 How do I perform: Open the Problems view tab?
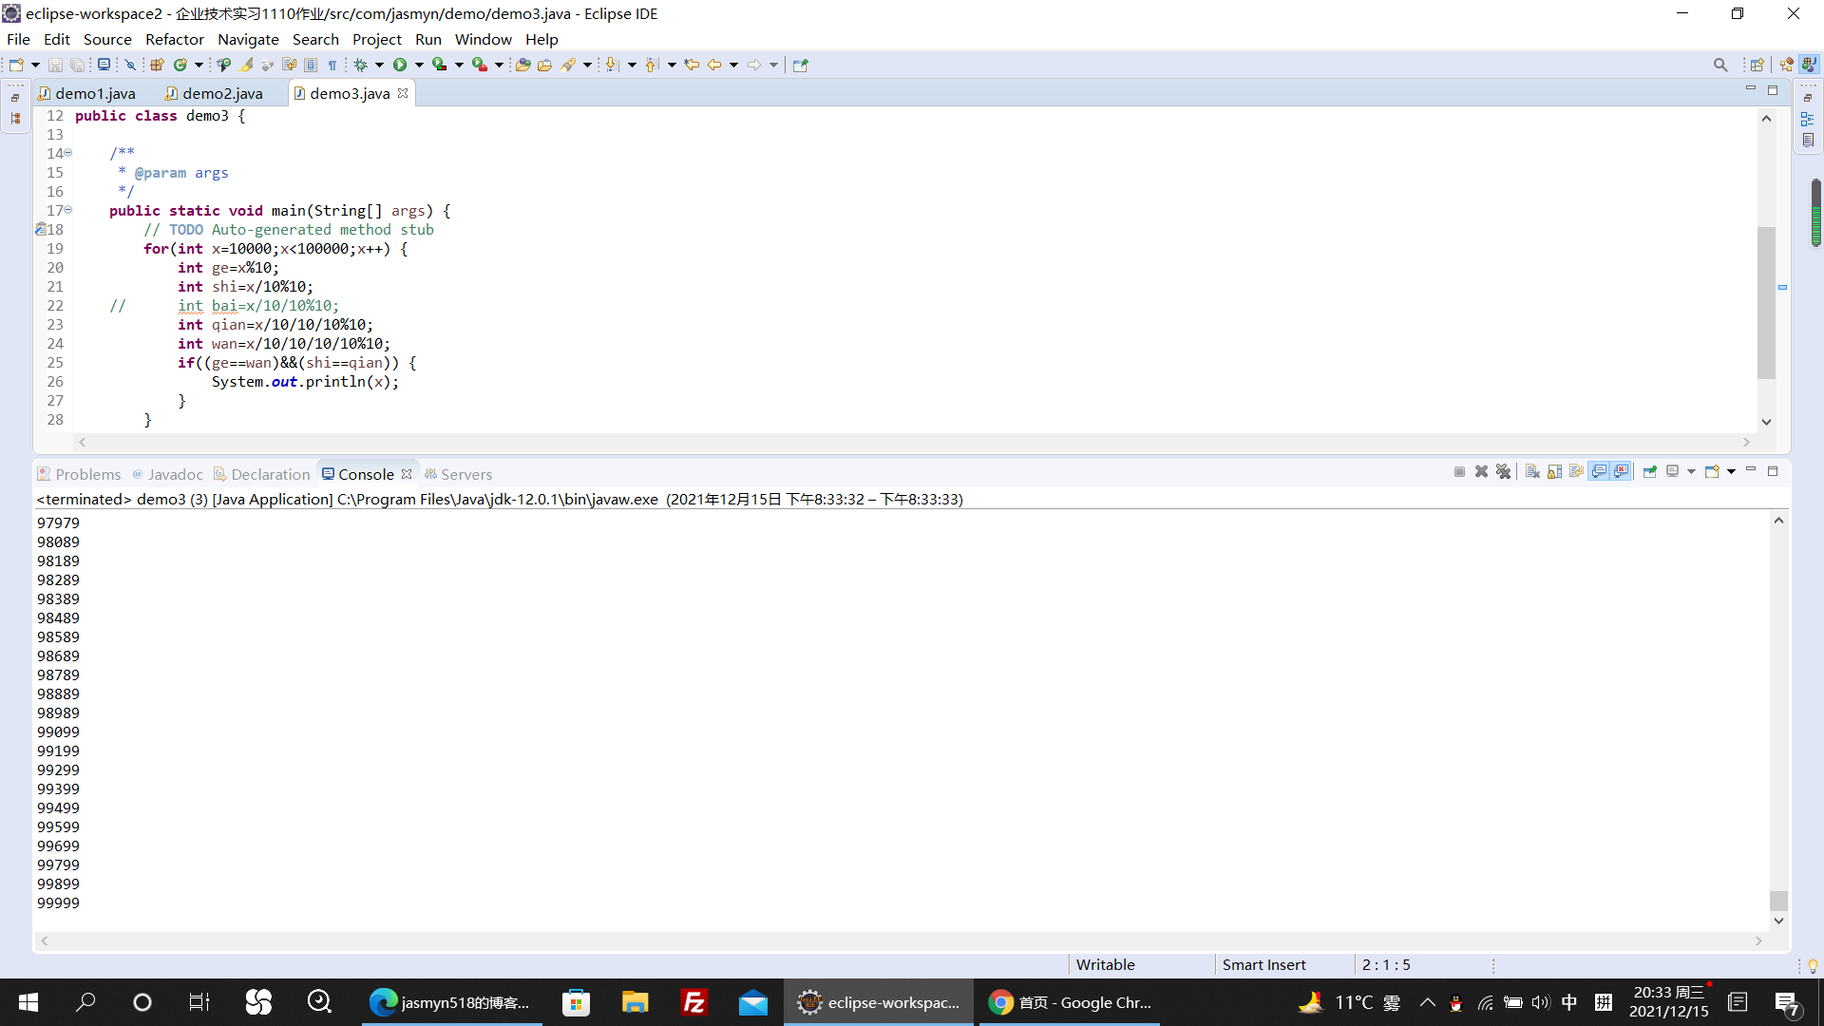pos(87,474)
